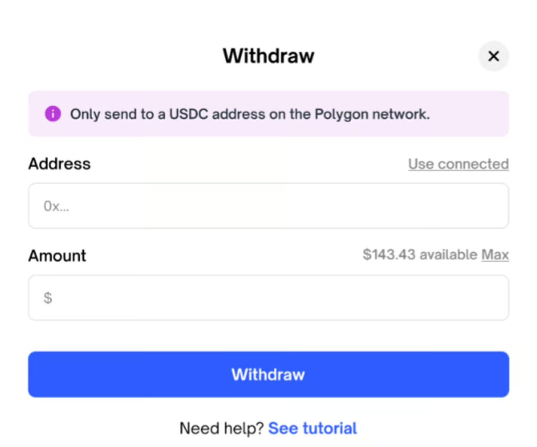537x447 pixels.
Task: Close the Withdraw dialog with X
Action: (493, 56)
